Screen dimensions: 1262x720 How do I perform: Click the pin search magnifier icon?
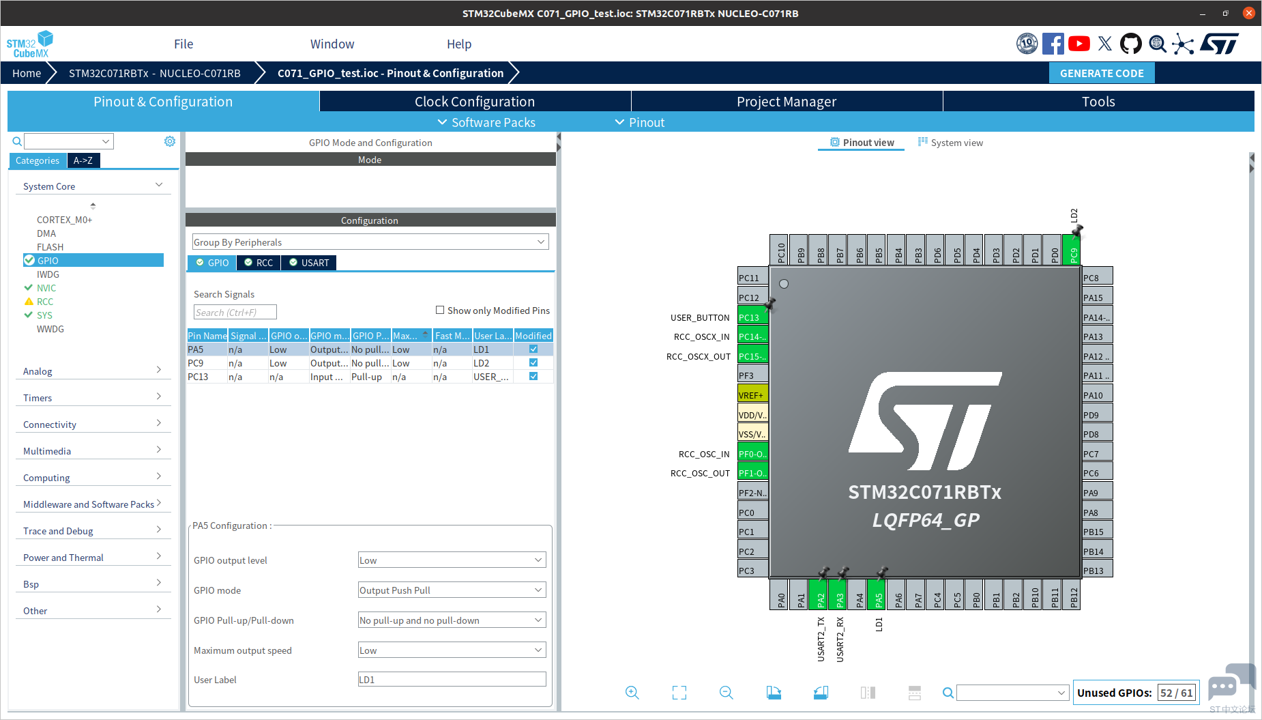pos(948,693)
